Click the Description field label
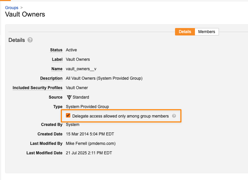The width and height of the screenshot is (248, 180). tap(51, 78)
